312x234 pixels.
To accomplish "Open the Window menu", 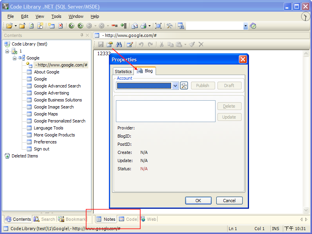I will tap(76, 16).
